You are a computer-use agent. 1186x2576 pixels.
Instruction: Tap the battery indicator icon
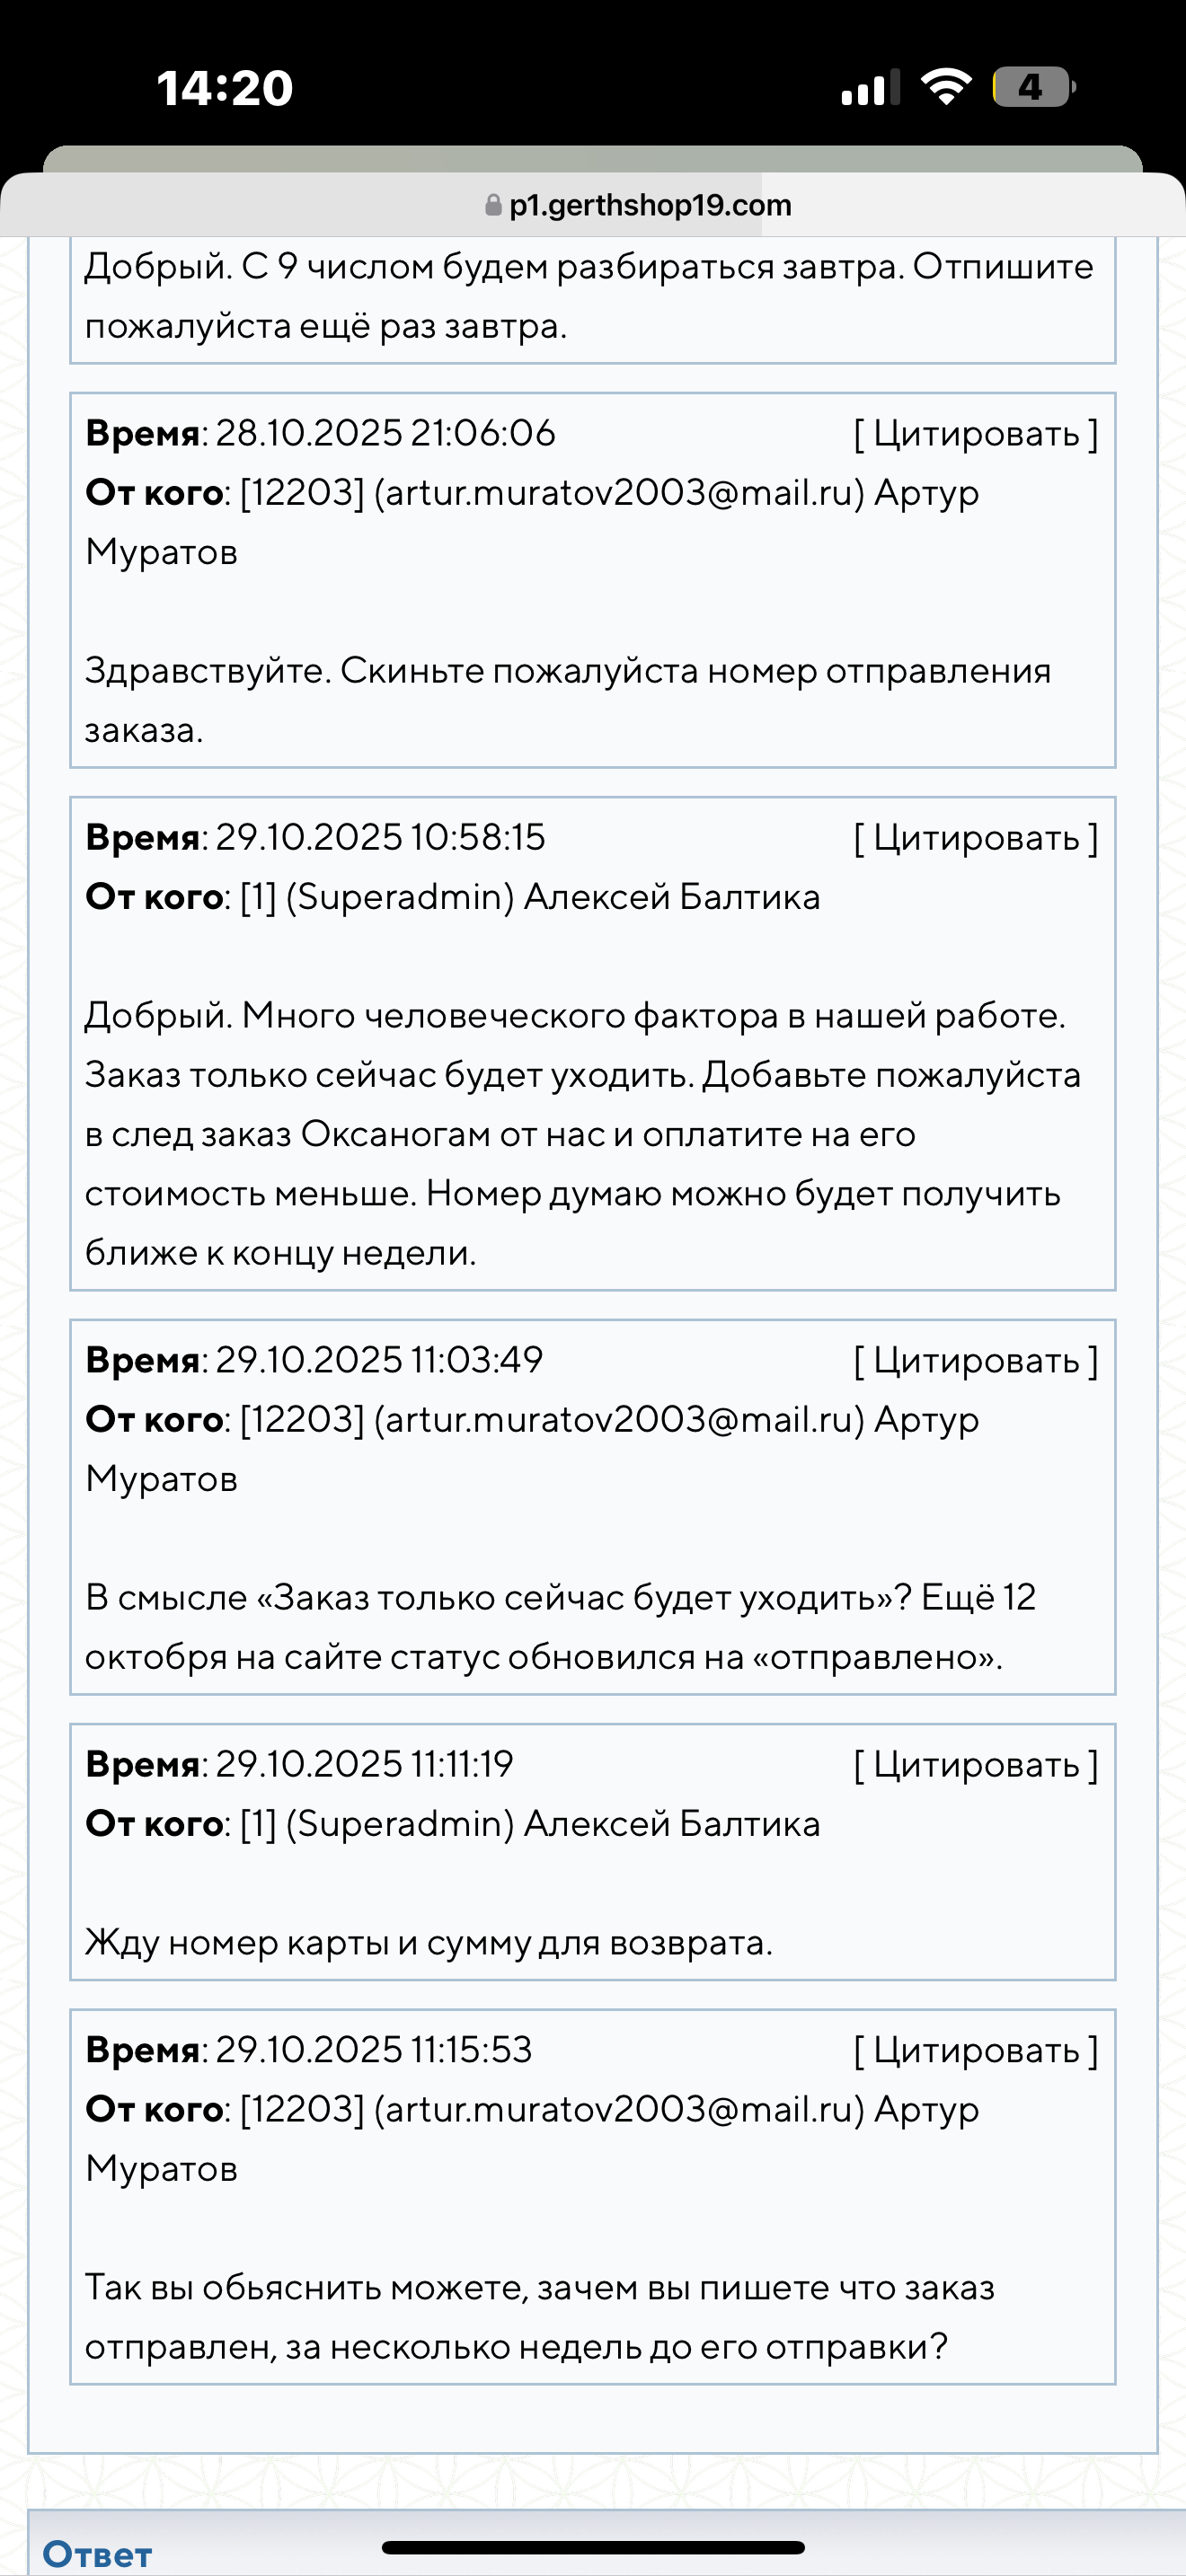tap(1033, 87)
